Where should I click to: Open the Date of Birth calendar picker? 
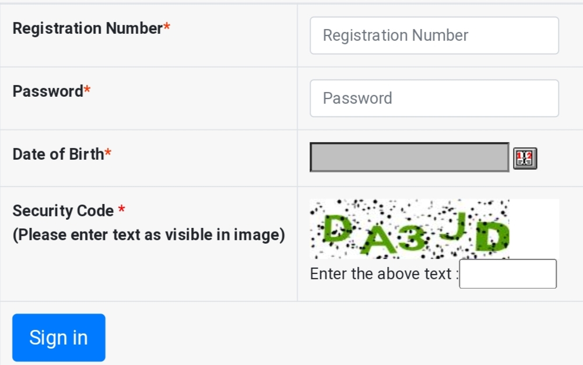525,158
